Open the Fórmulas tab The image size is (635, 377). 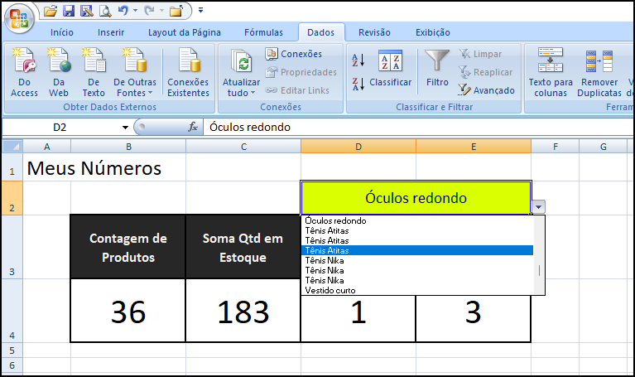[x=263, y=32]
